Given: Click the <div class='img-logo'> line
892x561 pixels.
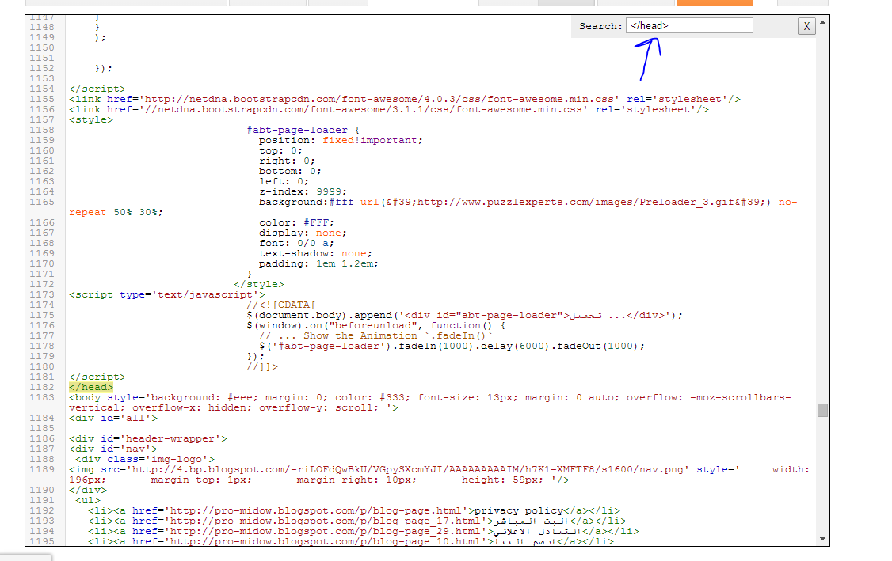Looking at the screenshot, I should click(145, 459).
